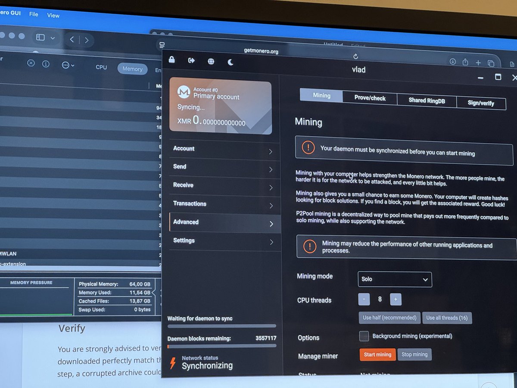The image size is (517, 388).
Task: Go back with the left chevron button
Action: click(x=72, y=40)
